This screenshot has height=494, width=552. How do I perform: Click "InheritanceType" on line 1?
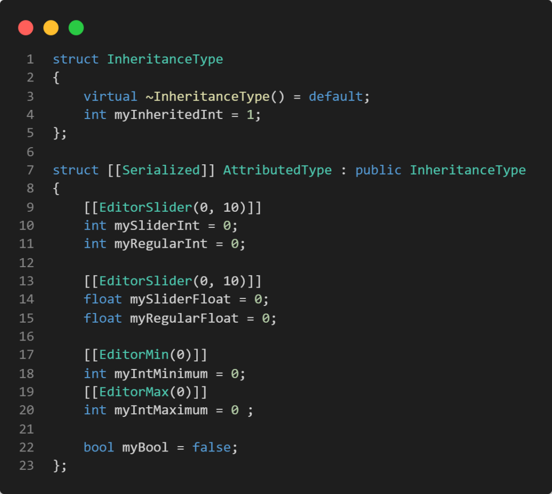point(165,59)
